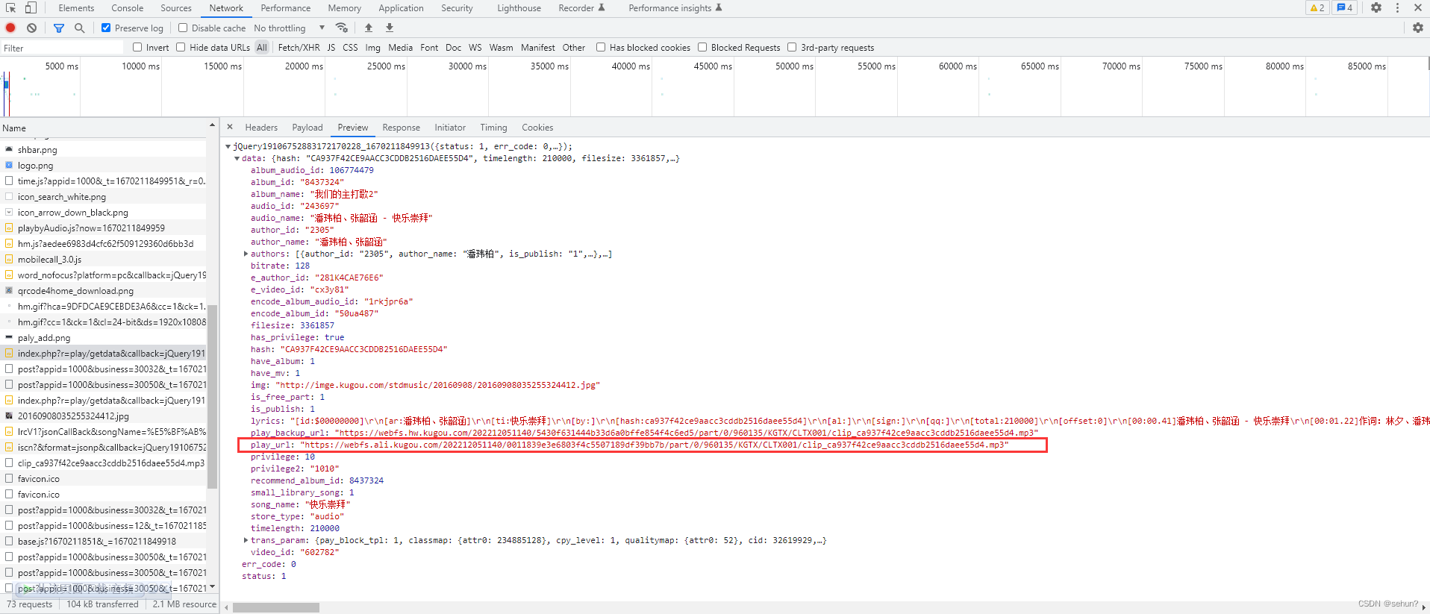Open the No throttling dropdown
This screenshot has width=1430, height=614.
[x=290, y=28]
